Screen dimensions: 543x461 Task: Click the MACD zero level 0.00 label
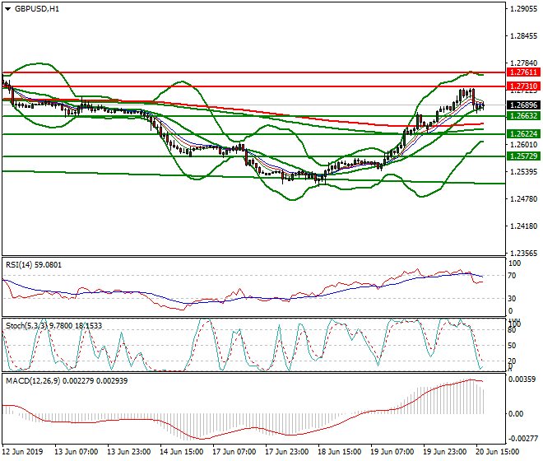click(516, 414)
